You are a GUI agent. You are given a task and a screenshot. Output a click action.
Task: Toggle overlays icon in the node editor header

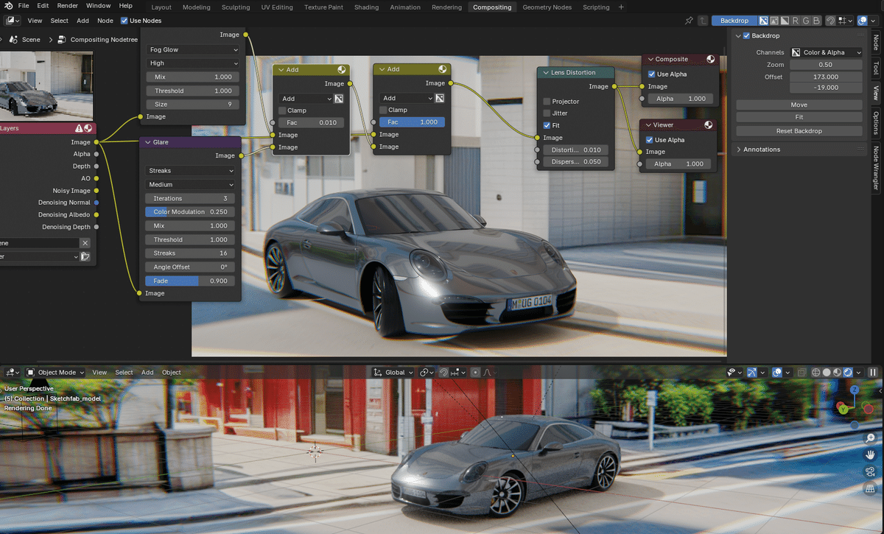(x=862, y=21)
